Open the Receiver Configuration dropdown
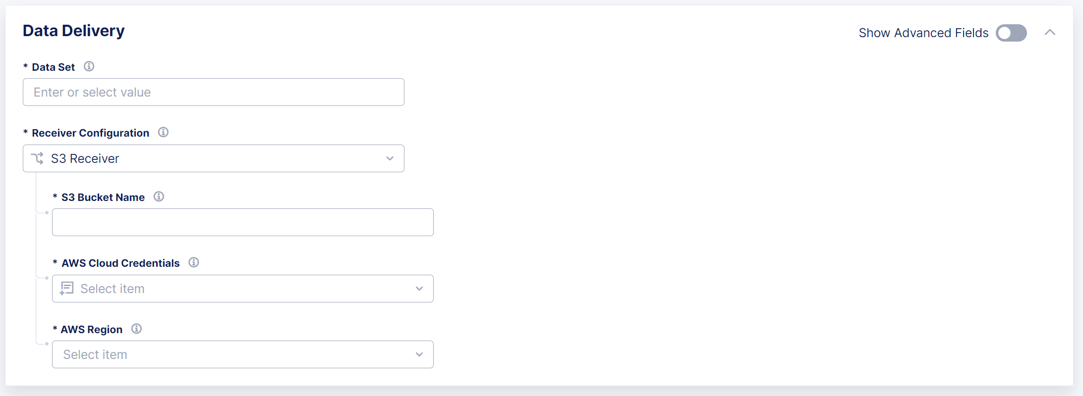This screenshot has height=396, width=1083. click(x=390, y=158)
